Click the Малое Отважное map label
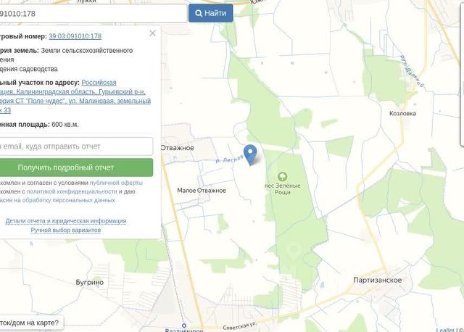The height and width of the screenshot is (332, 464). [x=202, y=191]
